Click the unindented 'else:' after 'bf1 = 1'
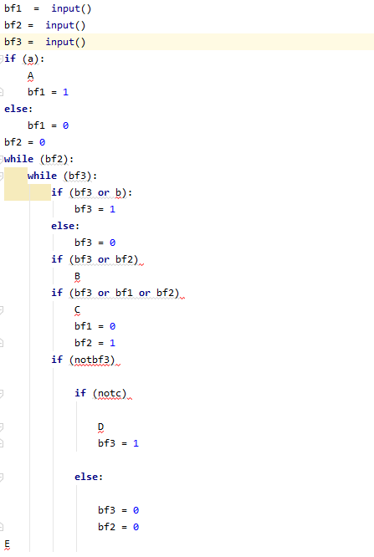This screenshot has width=374, height=557. coord(18,109)
